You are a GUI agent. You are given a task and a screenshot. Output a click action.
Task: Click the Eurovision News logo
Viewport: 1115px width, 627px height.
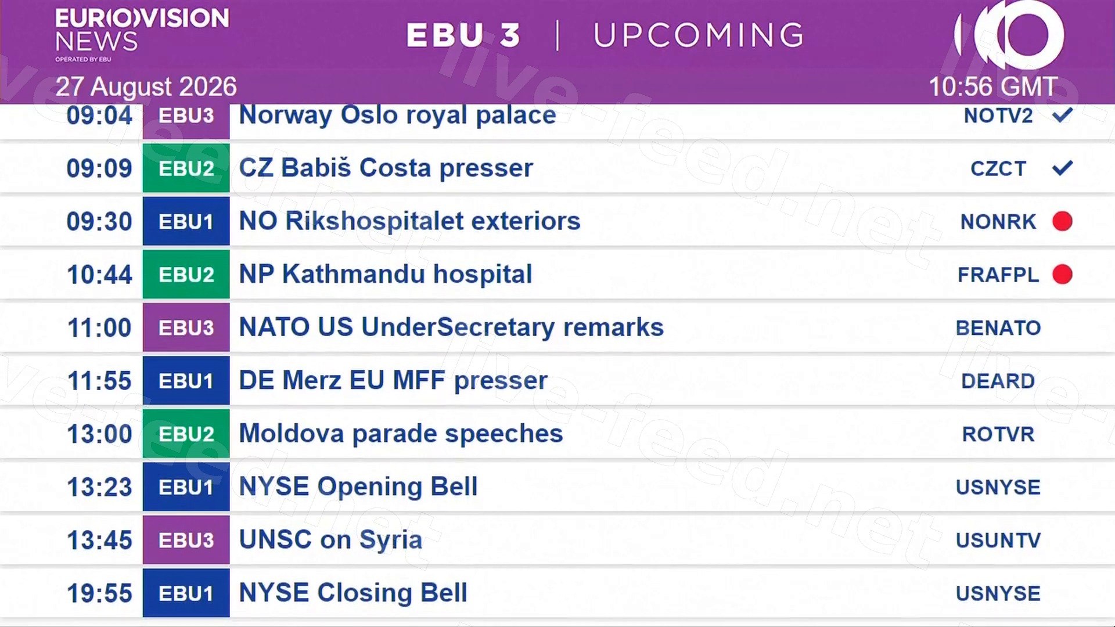point(142,34)
